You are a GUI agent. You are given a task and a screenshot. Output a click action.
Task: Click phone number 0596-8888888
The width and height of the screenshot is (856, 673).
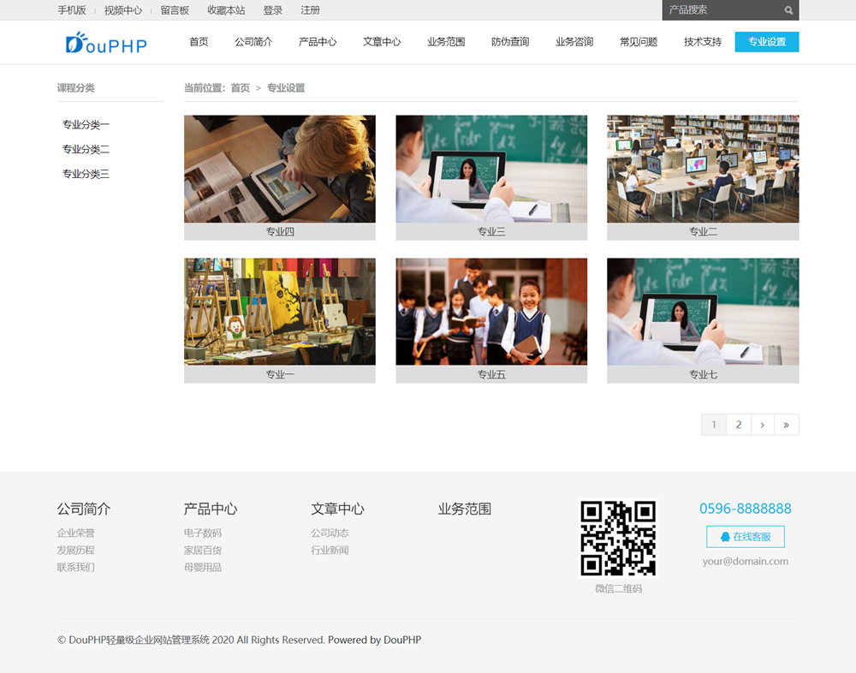coord(746,509)
